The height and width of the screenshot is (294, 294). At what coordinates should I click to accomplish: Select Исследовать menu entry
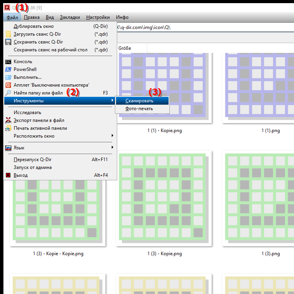(x=60, y=113)
